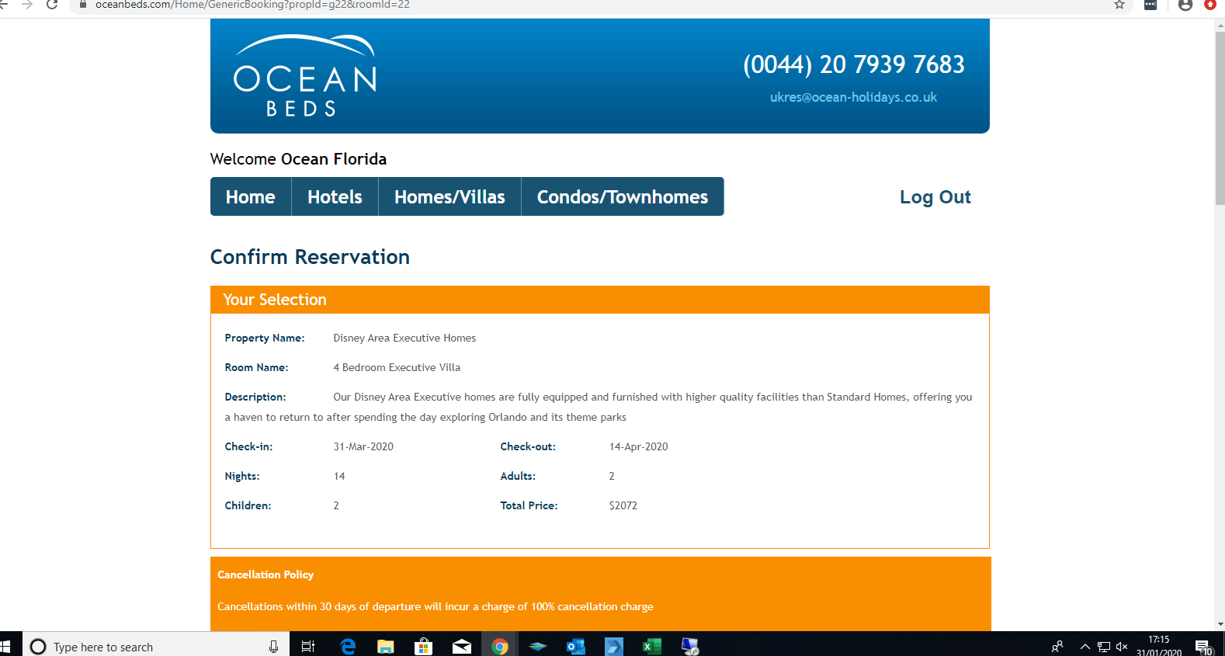Open the People icon in the system tray
The height and width of the screenshot is (656, 1225).
(1057, 647)
